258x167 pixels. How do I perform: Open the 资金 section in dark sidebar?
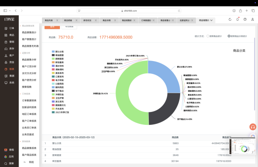pyautogui.click(x=9, y=62)
